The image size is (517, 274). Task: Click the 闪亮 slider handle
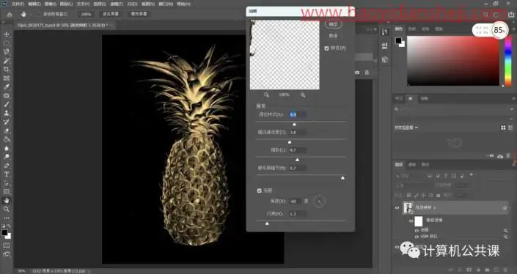pyautogui.click(x=267, y=223)
